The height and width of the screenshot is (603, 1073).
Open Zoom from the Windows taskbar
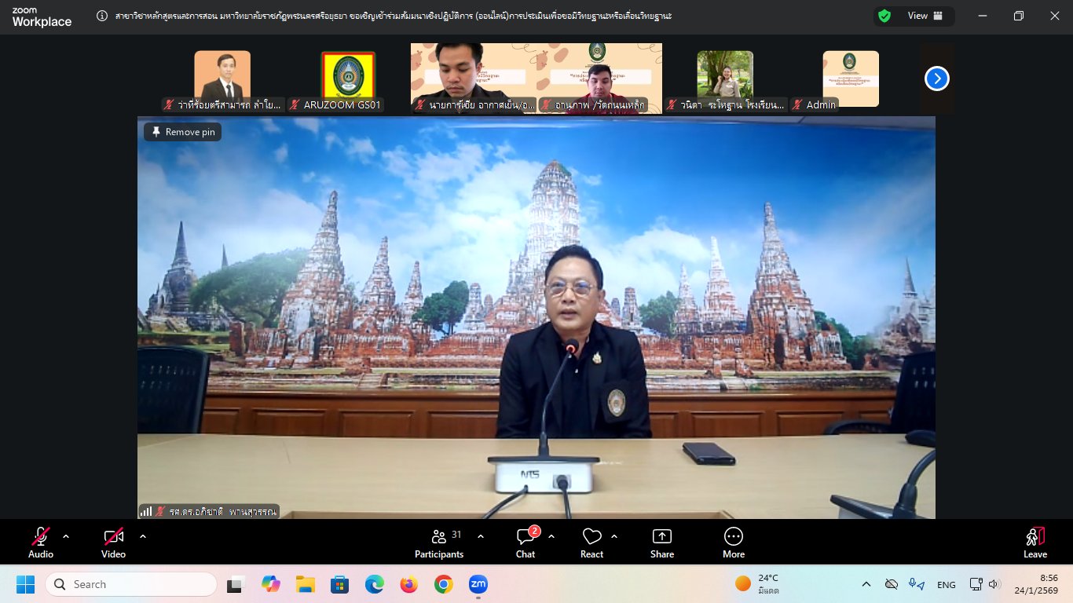click(478, 584)
